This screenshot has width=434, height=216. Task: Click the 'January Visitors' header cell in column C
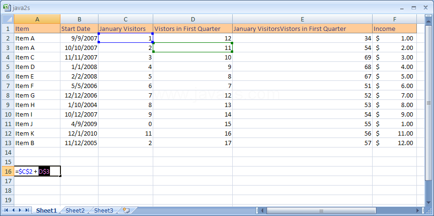point(126,29)
